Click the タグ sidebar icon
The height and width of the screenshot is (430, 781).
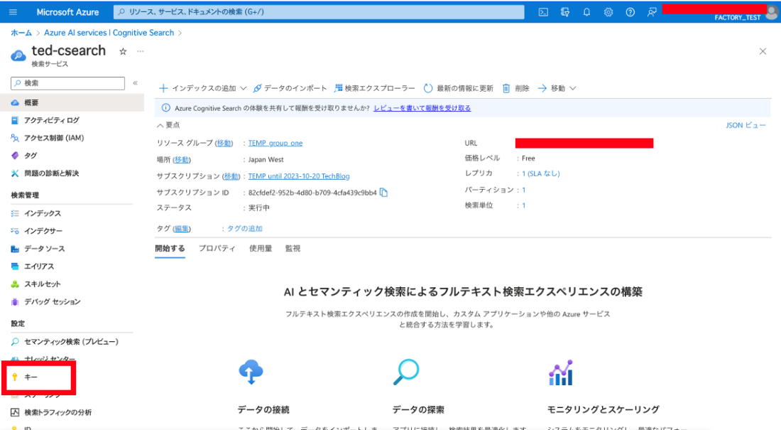[15, 156]
